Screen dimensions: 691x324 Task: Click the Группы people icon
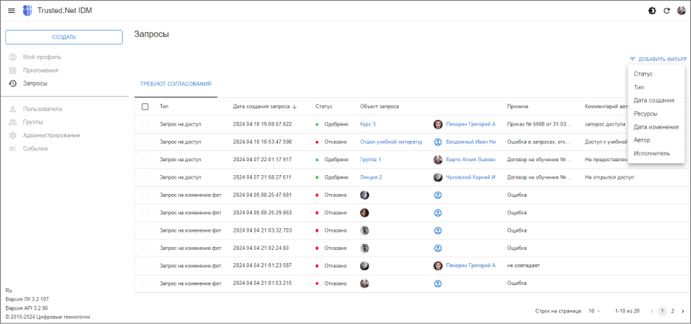click(13, 122)
